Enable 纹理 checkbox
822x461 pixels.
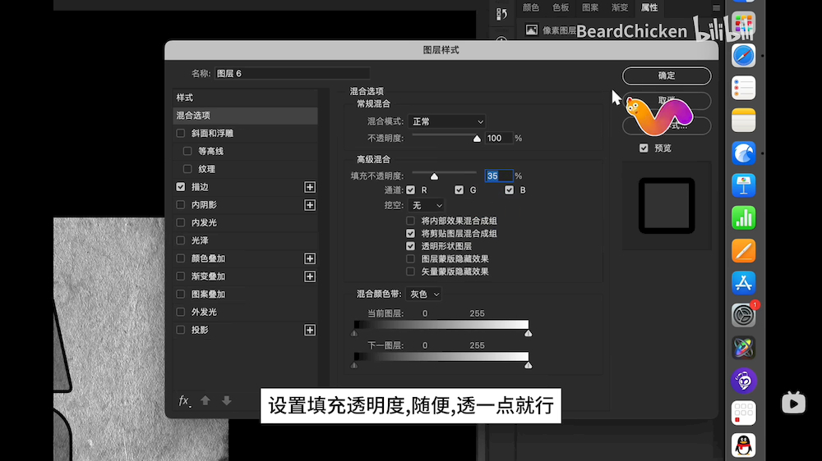pos(187,169)
